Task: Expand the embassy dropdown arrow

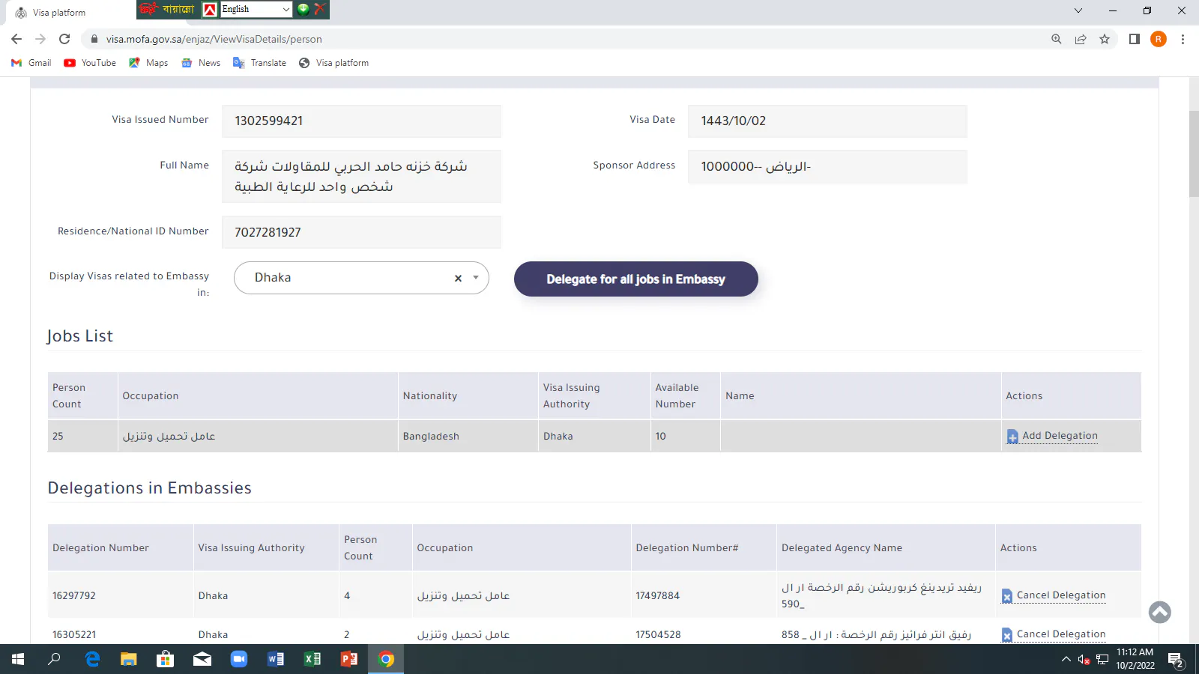Action: (476, 278)
